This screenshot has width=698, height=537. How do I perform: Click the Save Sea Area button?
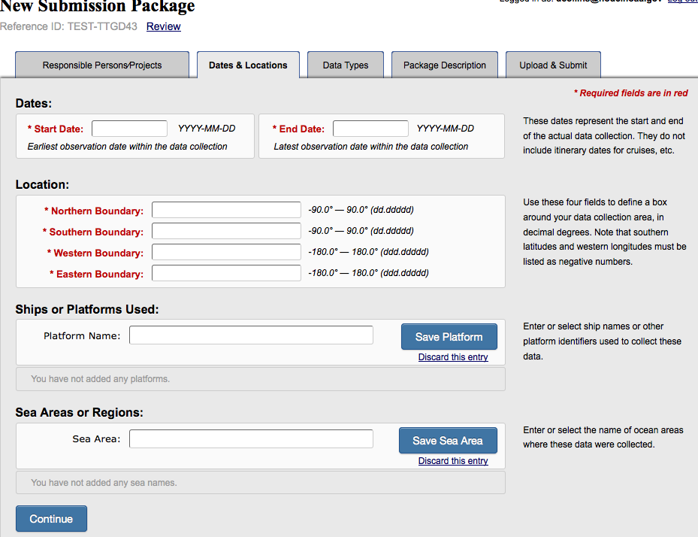click(x=448, y=441)
